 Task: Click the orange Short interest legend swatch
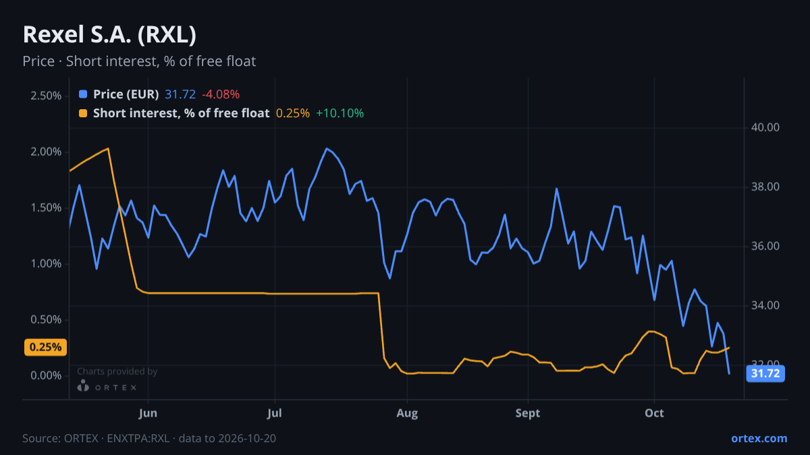point(83,113)
